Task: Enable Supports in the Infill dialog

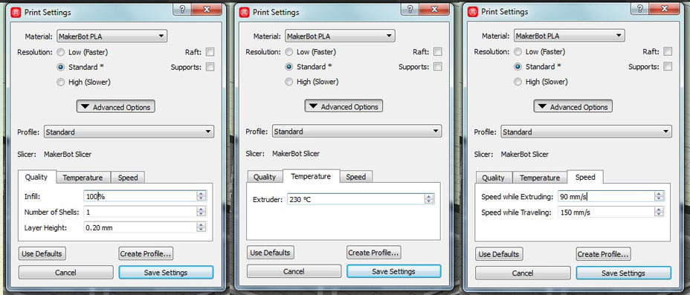Action: click(x=210, y=68)
